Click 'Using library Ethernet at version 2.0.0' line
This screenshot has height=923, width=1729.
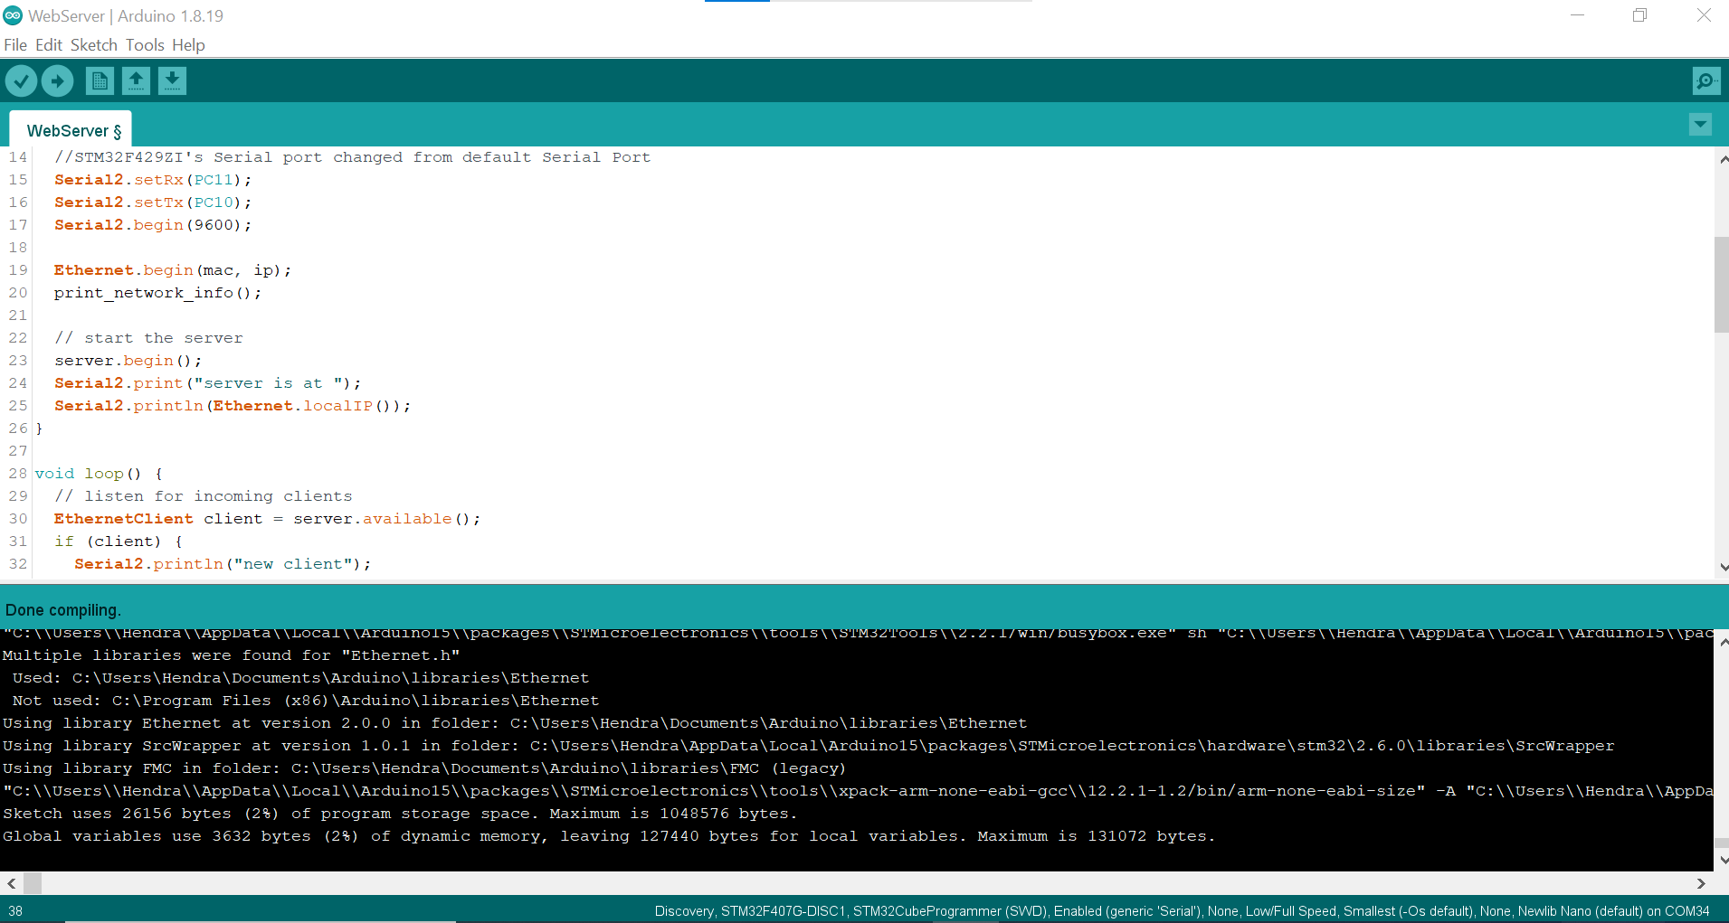pos(514,723)
